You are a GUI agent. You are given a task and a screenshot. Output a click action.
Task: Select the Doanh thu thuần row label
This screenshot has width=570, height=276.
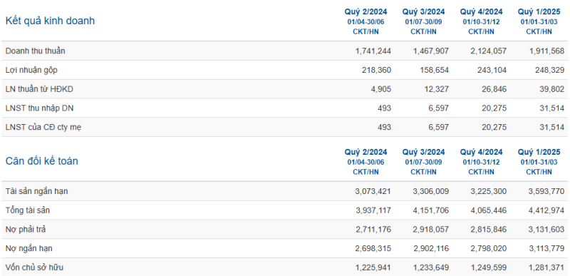(x=35, y=51)
